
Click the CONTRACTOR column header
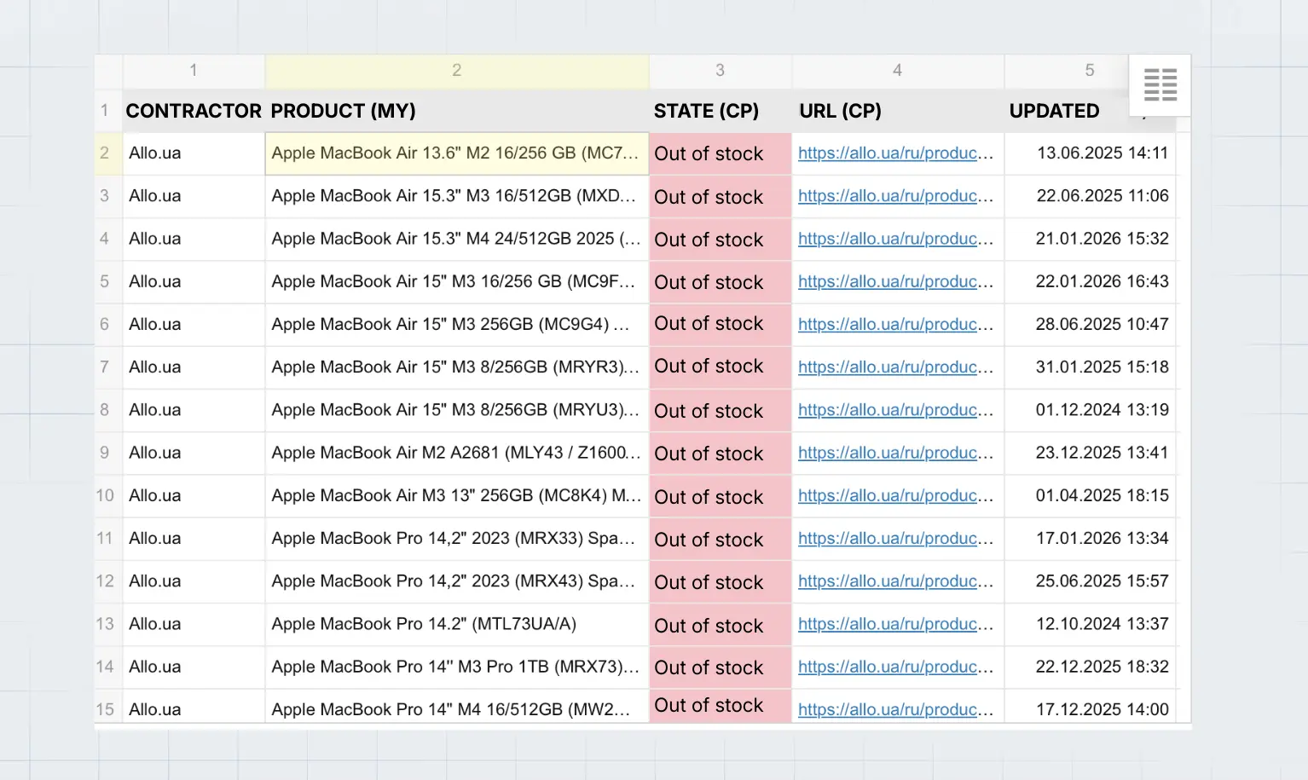tap(193, 111)
